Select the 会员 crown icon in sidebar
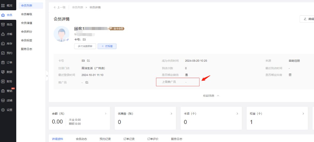This screenshot has height=142, width=314. (x=3, y=15)
